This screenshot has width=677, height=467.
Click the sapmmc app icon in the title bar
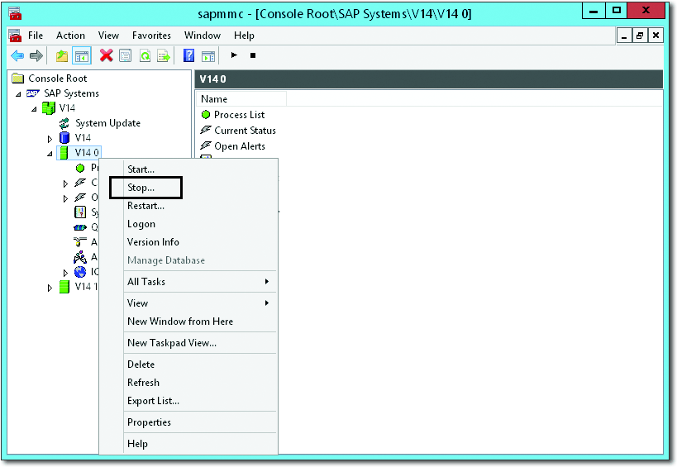tap(15, 14)
